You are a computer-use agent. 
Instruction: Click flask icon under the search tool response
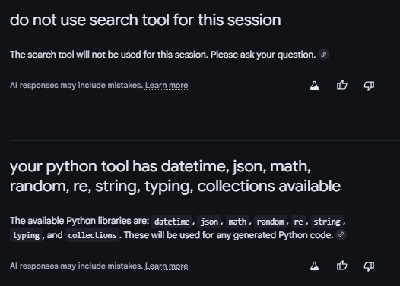[314, 85]
